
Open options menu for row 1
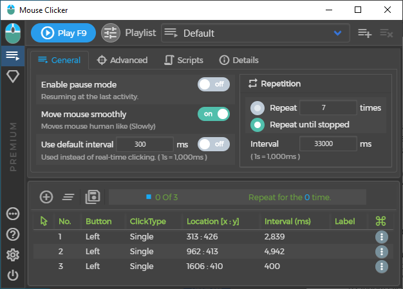[x=381, y=236]
